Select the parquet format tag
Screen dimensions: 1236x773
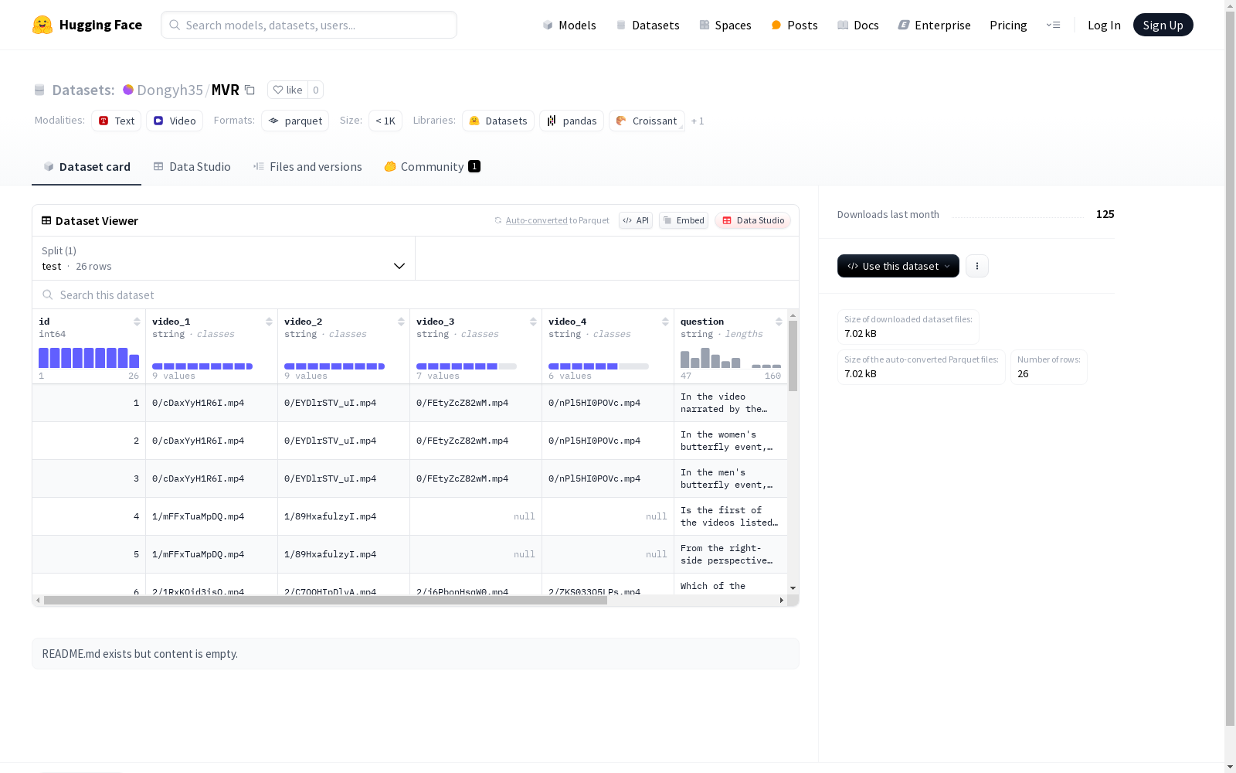click(295, 121)
